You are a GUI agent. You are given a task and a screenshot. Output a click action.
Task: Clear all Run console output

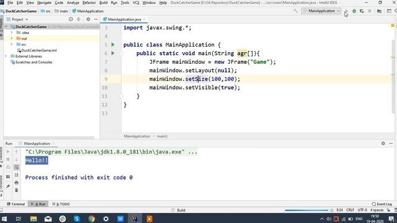(17, 190)
